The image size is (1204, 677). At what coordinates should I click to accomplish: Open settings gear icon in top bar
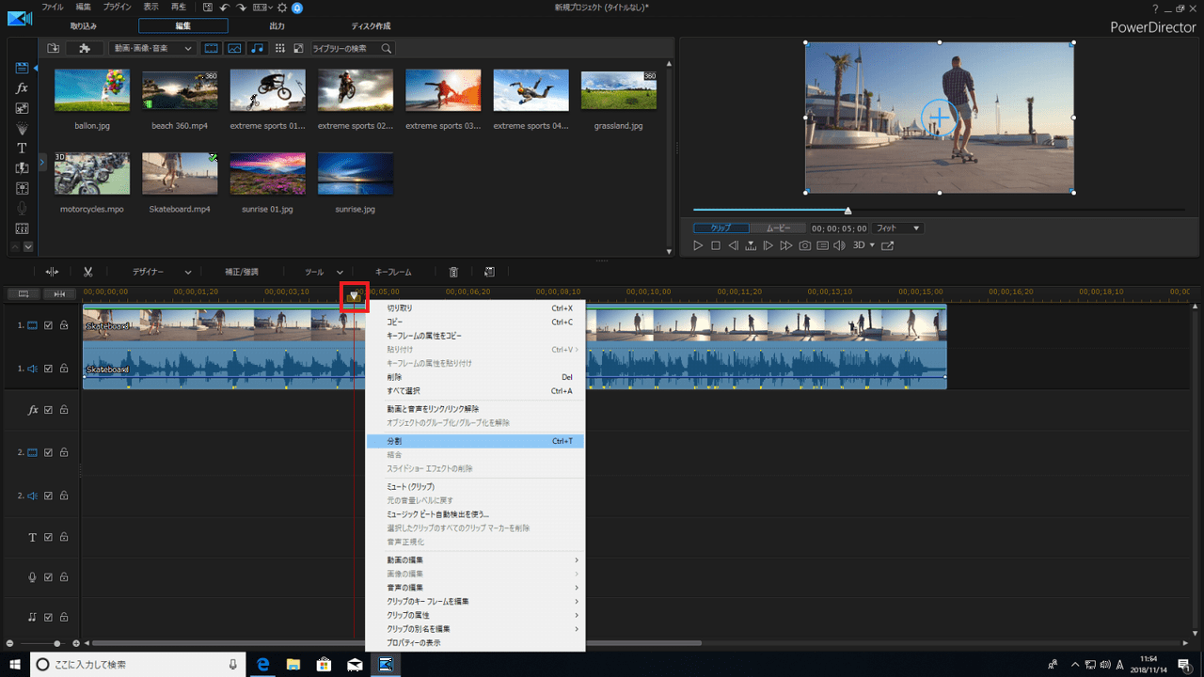click(281, 8)
